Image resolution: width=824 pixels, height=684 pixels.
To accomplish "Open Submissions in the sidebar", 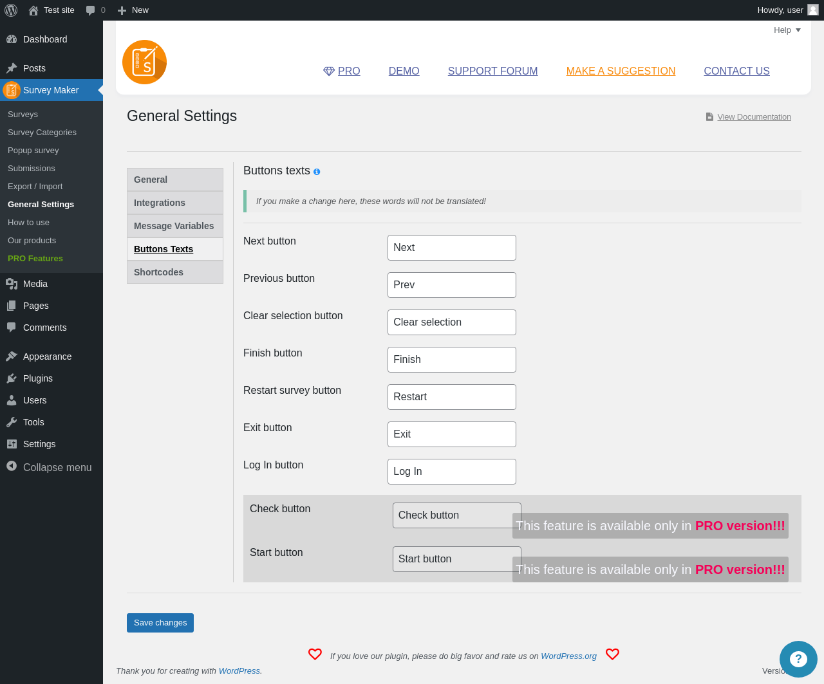I will tap(32, 168).
